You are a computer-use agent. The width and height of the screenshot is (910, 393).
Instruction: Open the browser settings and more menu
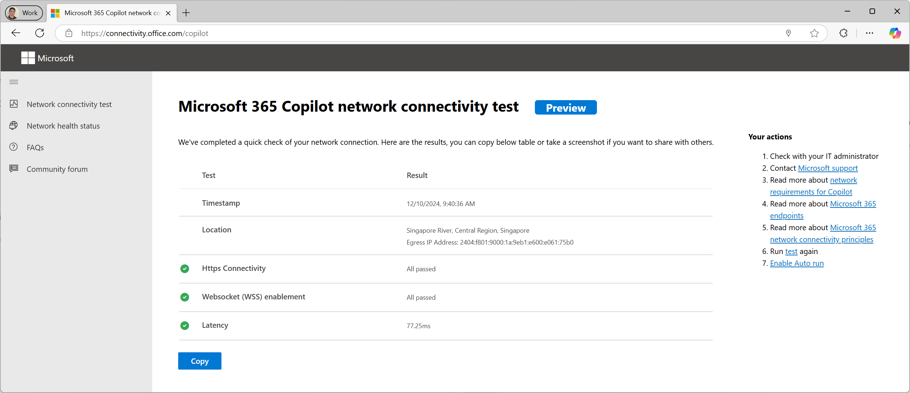(870, 33)
